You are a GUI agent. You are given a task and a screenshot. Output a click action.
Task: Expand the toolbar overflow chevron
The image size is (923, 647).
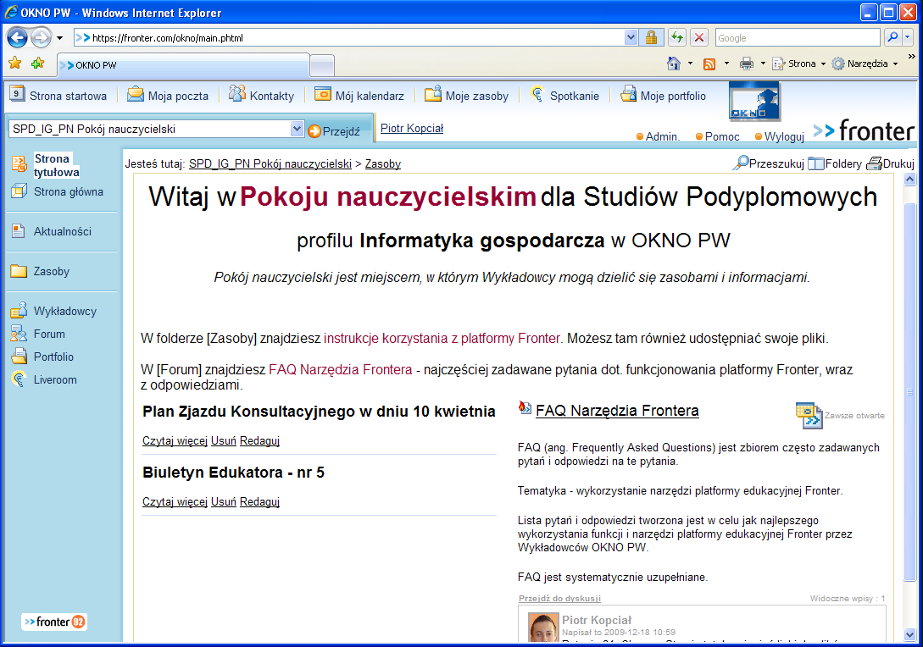[x=912, y=57]
